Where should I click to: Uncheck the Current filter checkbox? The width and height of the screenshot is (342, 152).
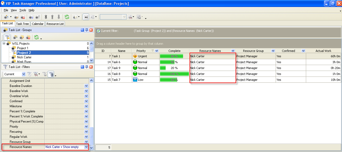(98, 31)
